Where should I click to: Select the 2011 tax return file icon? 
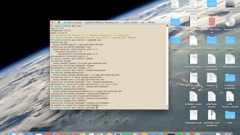[x=193, y=22]
